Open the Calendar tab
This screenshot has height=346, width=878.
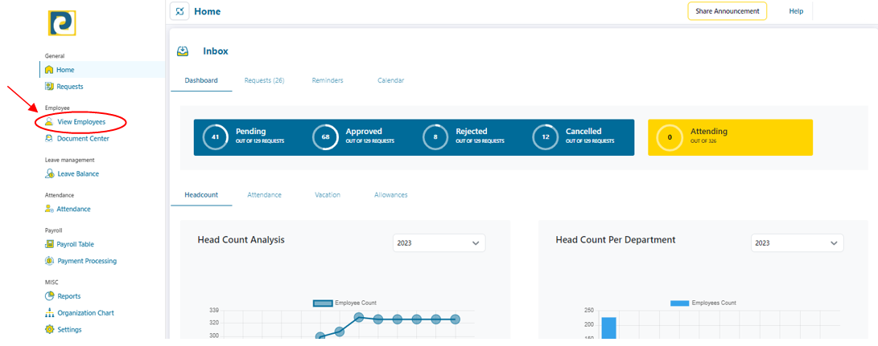coord(390,80)
